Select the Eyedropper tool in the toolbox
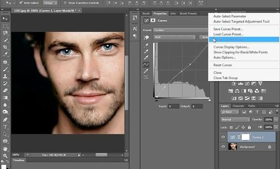 tap(5, 54)
